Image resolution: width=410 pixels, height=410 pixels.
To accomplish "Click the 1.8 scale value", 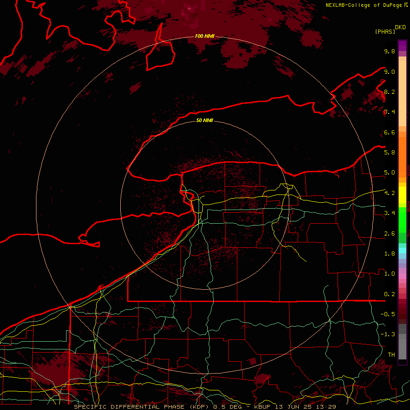I will click(x=389, y=254).
